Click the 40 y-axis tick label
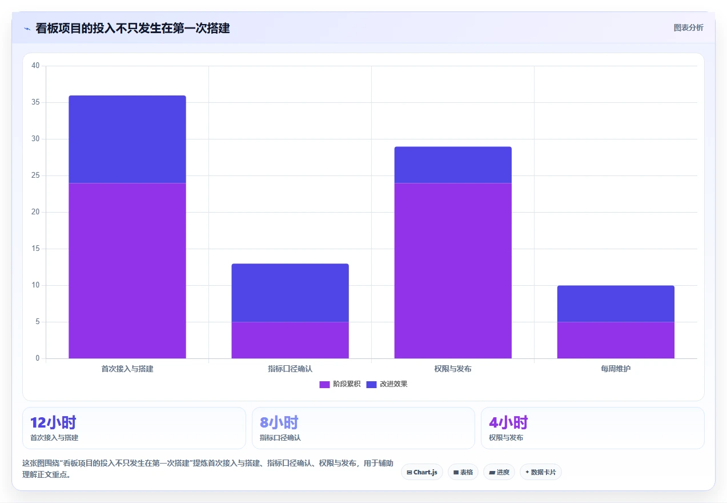Screen dimensions: 727x503 pyautogui.click(x=35, y=66)
